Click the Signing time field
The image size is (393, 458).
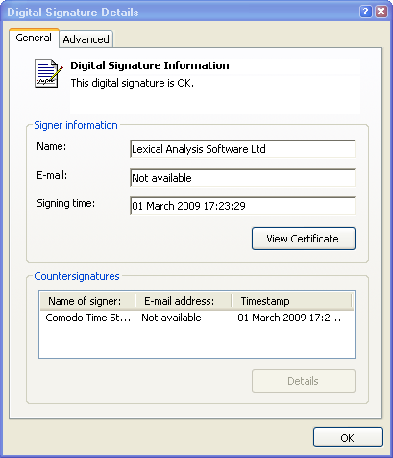click(242, 206)
